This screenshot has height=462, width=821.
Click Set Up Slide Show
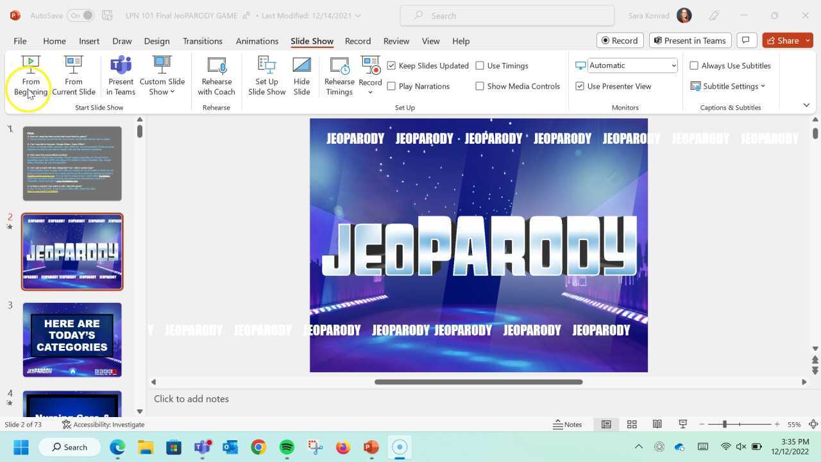click(267, 75)
